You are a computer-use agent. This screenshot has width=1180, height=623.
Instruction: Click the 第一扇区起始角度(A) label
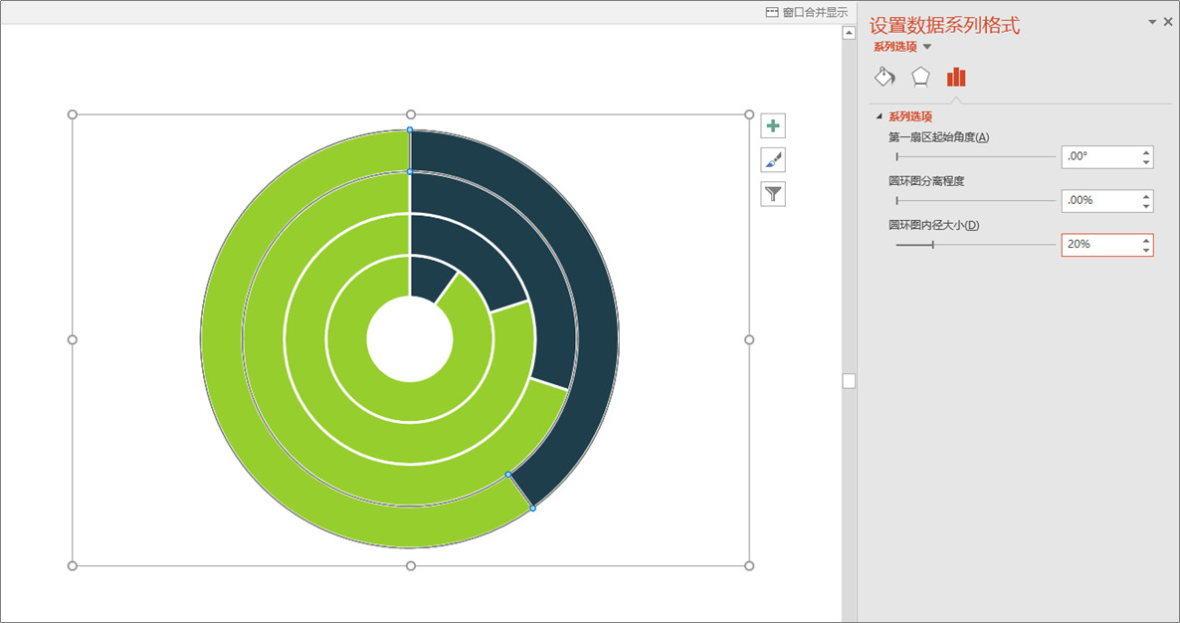(938, 137)
